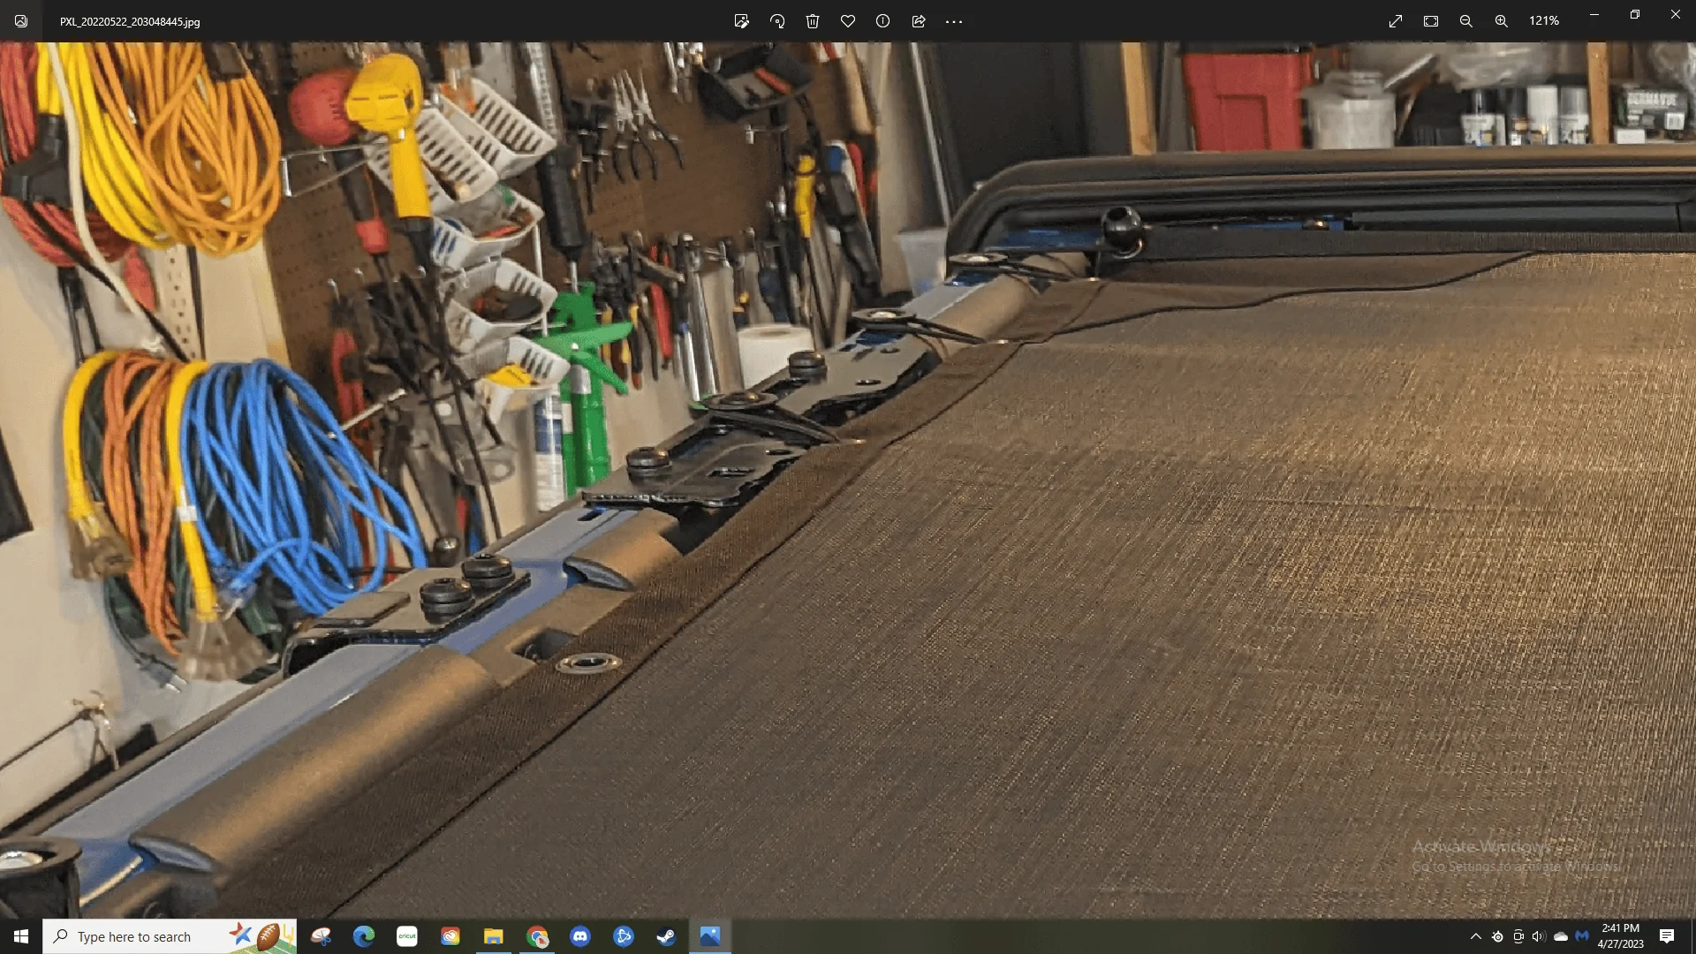Rotate the photo
Image resolution: width=1696 pixels, height=954 pixels.
tap(777, 21)
